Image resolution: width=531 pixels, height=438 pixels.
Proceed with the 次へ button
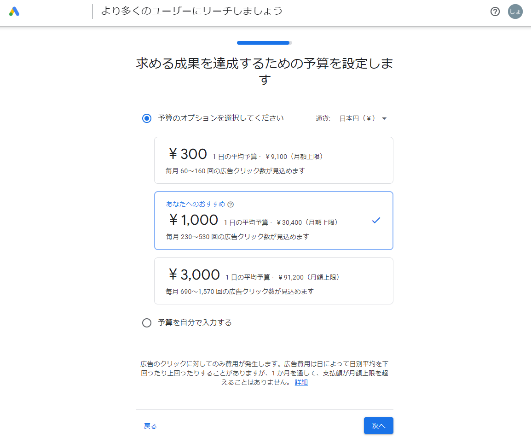(379, 426)
